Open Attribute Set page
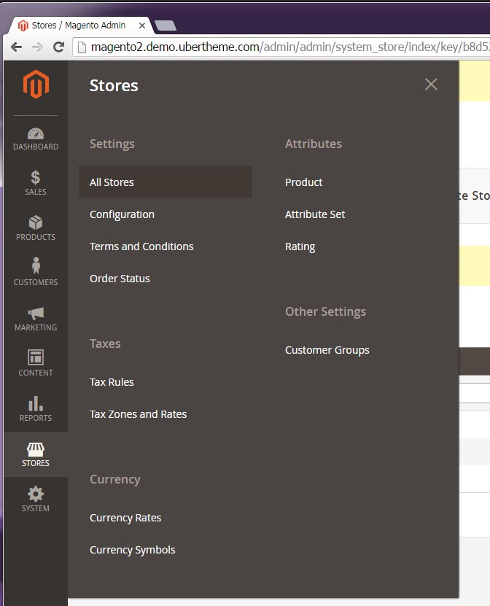 click(x=315, y=214)
